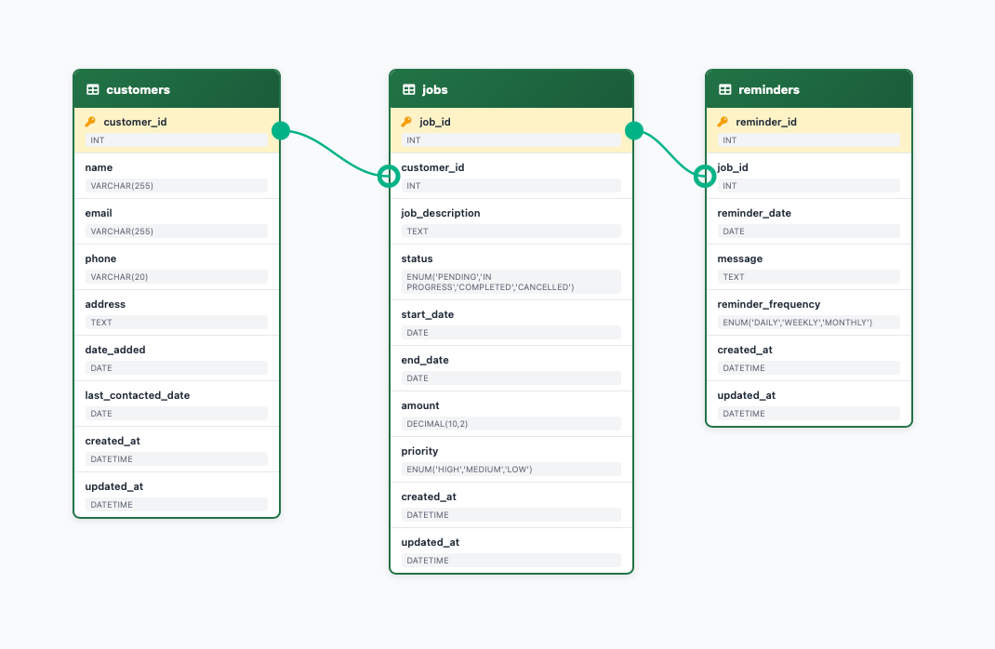This screenshot has width=995, height=649.
Task: Click the customers table title
Action: click(139, 89)
